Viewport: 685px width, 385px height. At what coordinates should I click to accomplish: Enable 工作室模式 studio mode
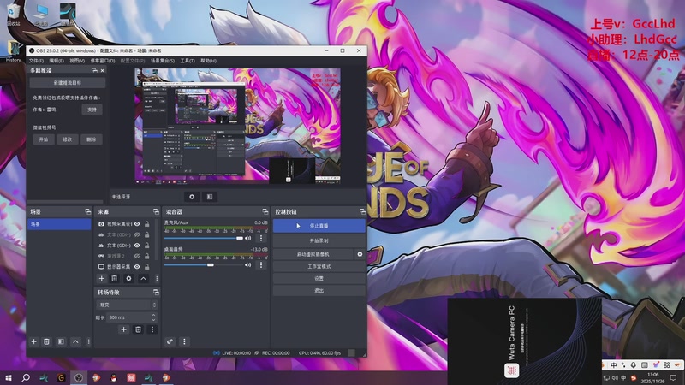click(319, 266)
